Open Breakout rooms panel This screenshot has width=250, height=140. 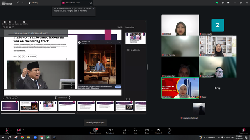(x=95, y=131)
